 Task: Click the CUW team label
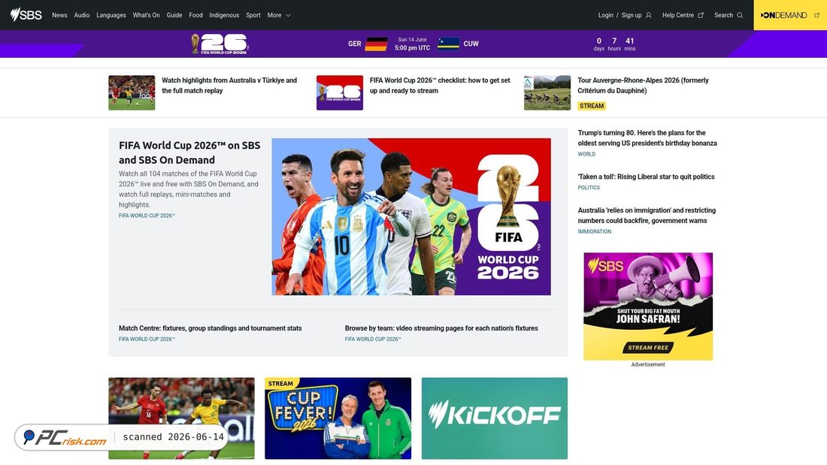[471, 44]
